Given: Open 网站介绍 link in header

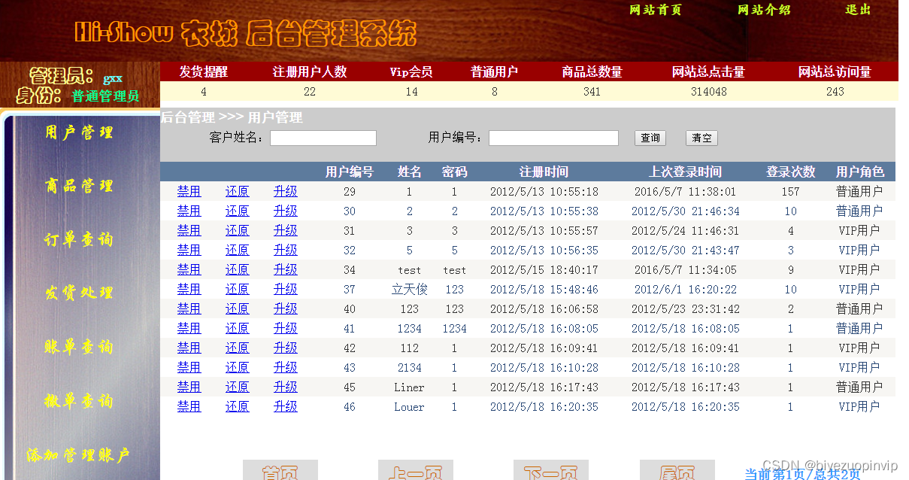Looking at the screenshot, I should pos(764,10).
